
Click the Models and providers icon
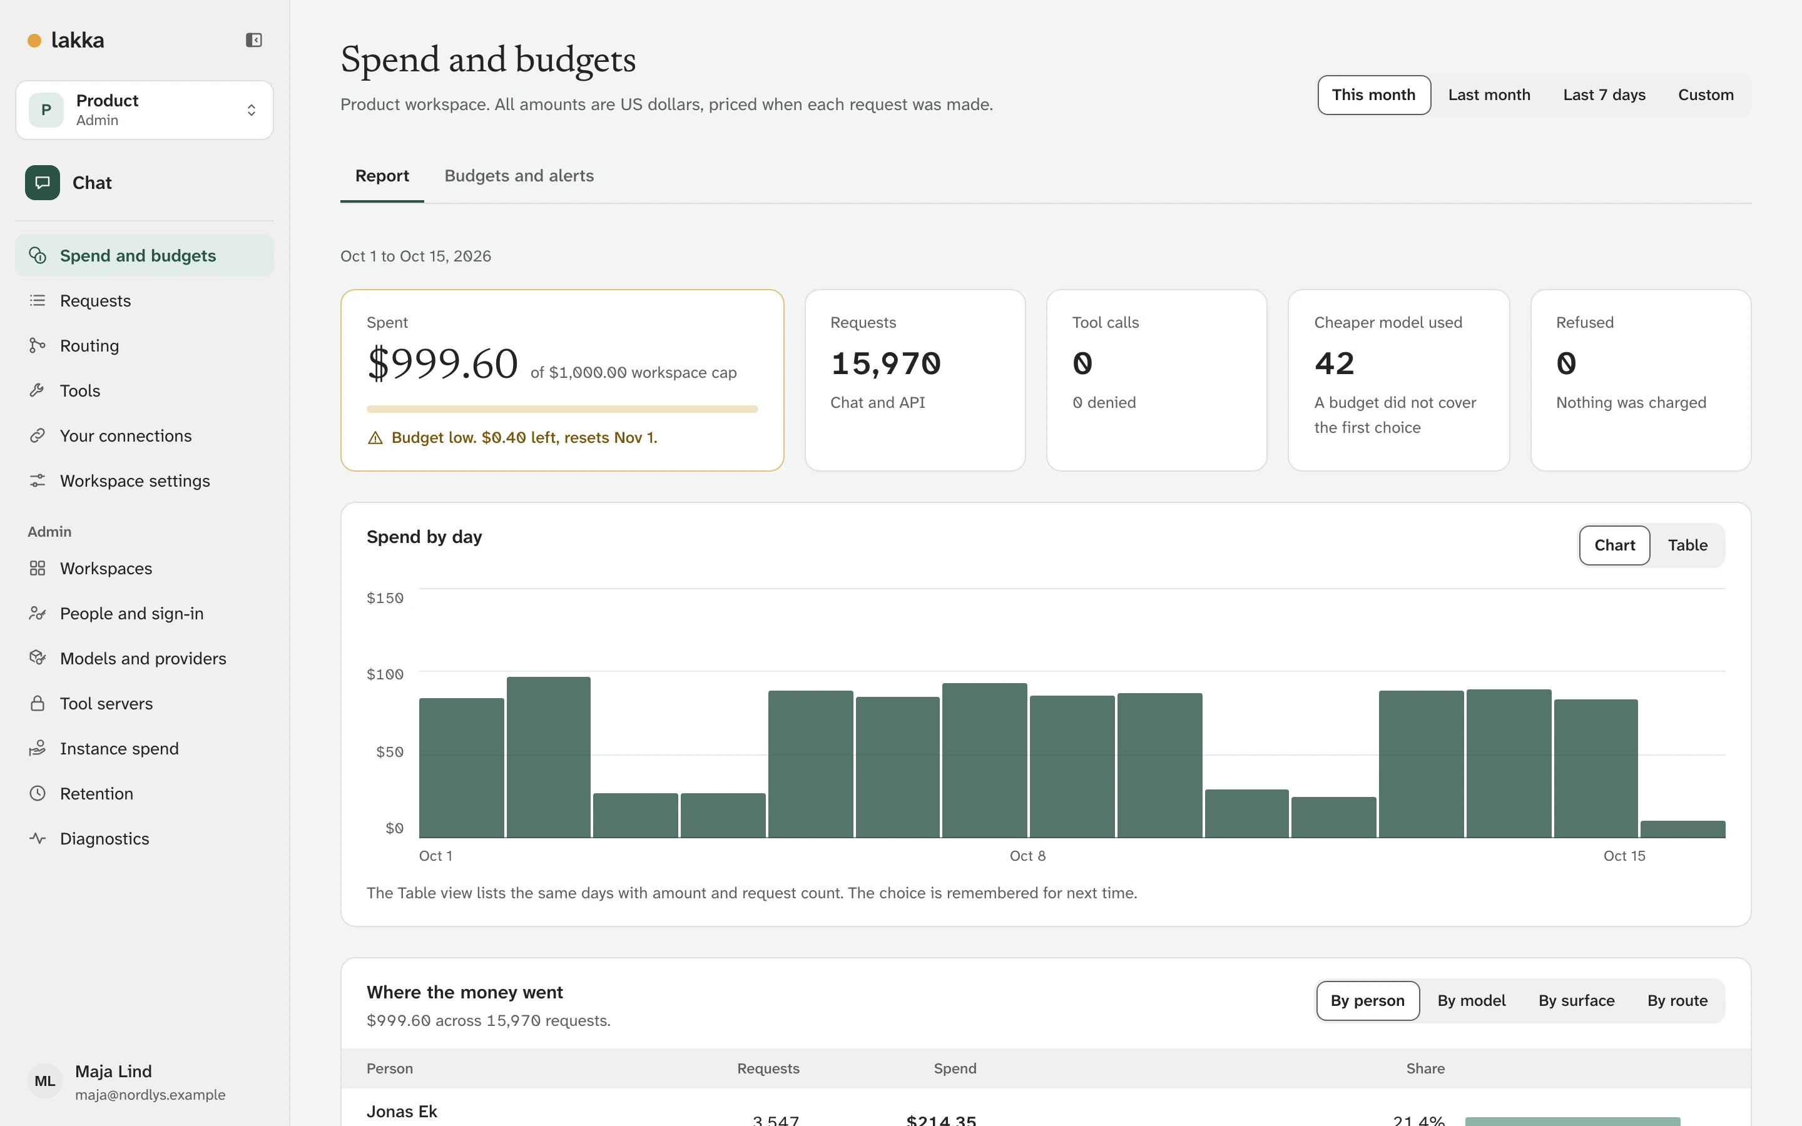coord(38,658)
